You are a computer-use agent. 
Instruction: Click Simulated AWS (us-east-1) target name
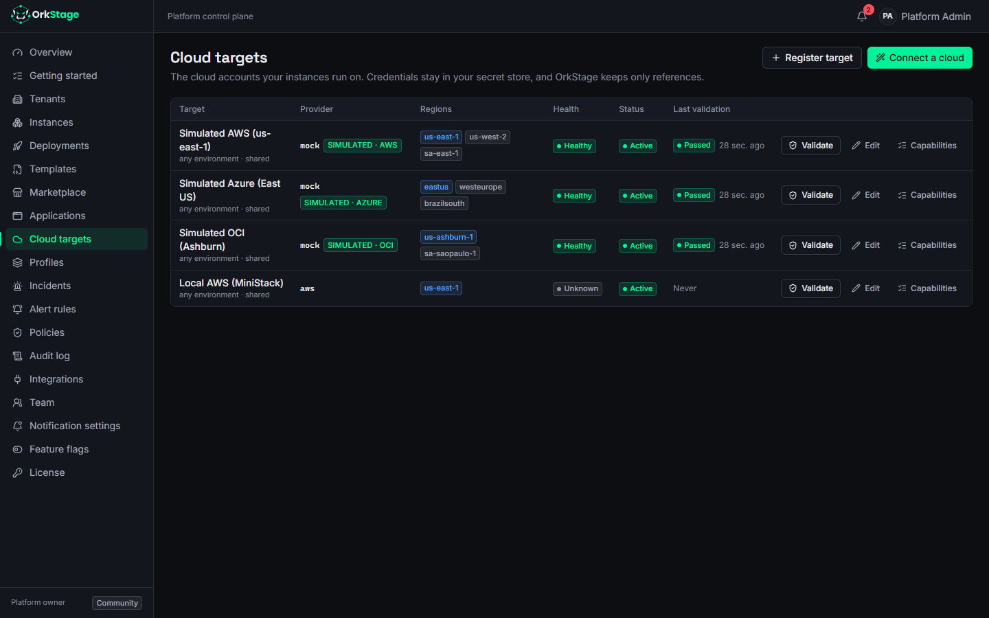coord(225,140)
